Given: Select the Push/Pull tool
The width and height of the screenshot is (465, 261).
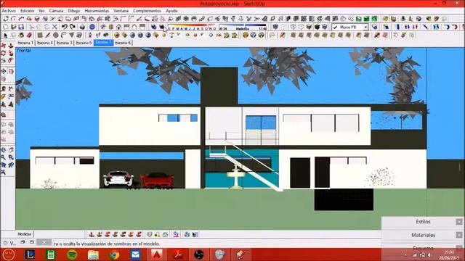Looking at the screenshot, I should 11,46.
